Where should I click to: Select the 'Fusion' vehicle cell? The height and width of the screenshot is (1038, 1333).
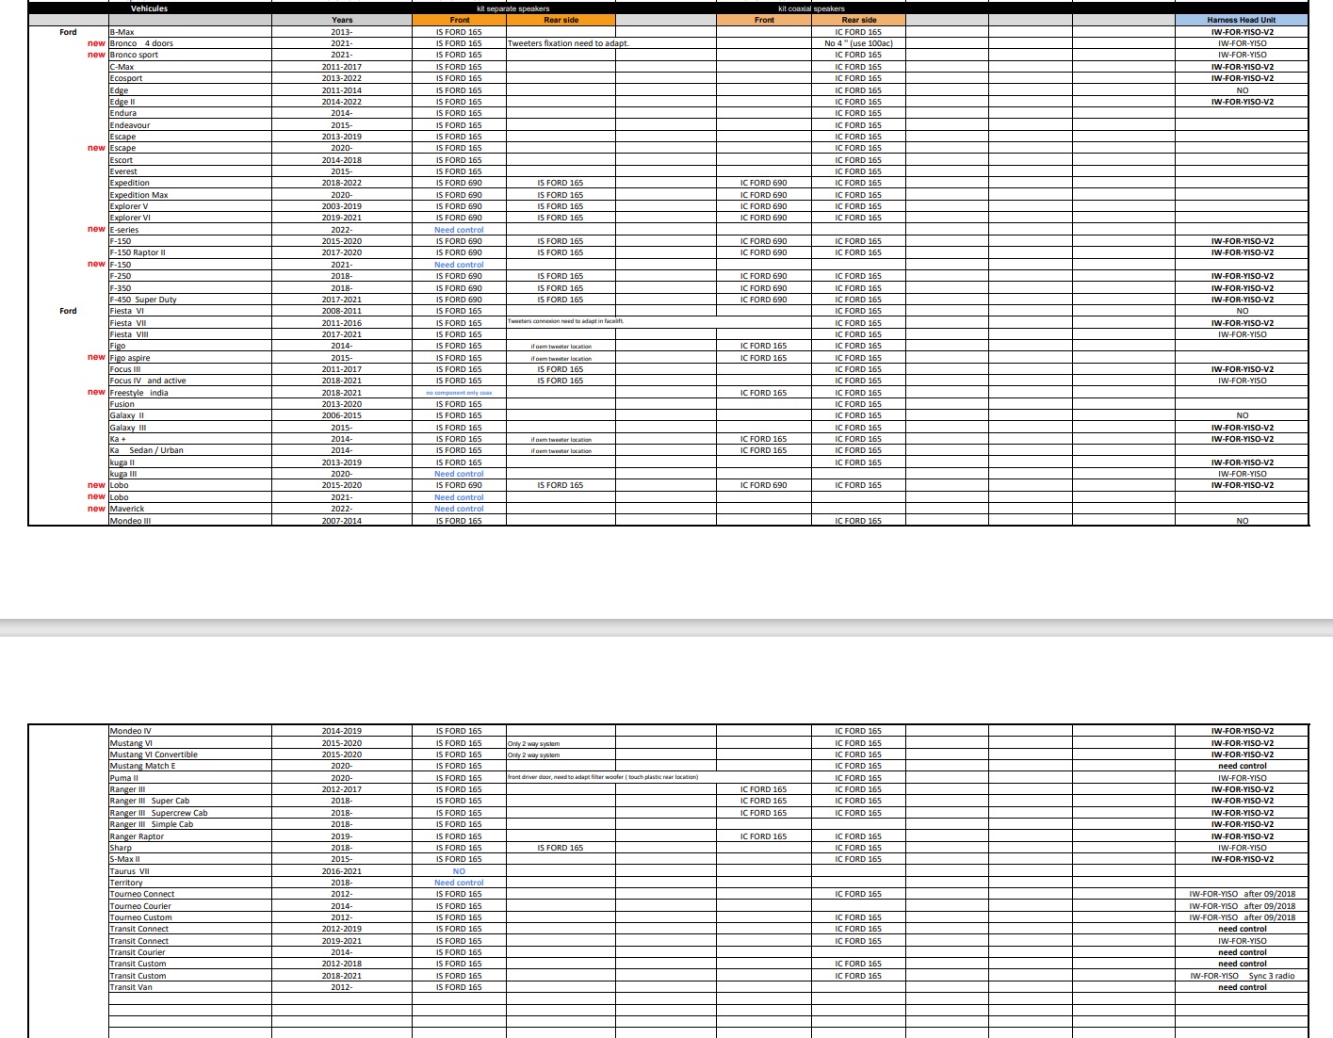click(190, 404)
